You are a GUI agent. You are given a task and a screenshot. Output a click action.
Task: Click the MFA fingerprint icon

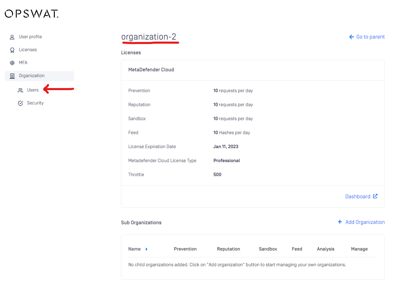pyautogui.click(x=12, y=63)
